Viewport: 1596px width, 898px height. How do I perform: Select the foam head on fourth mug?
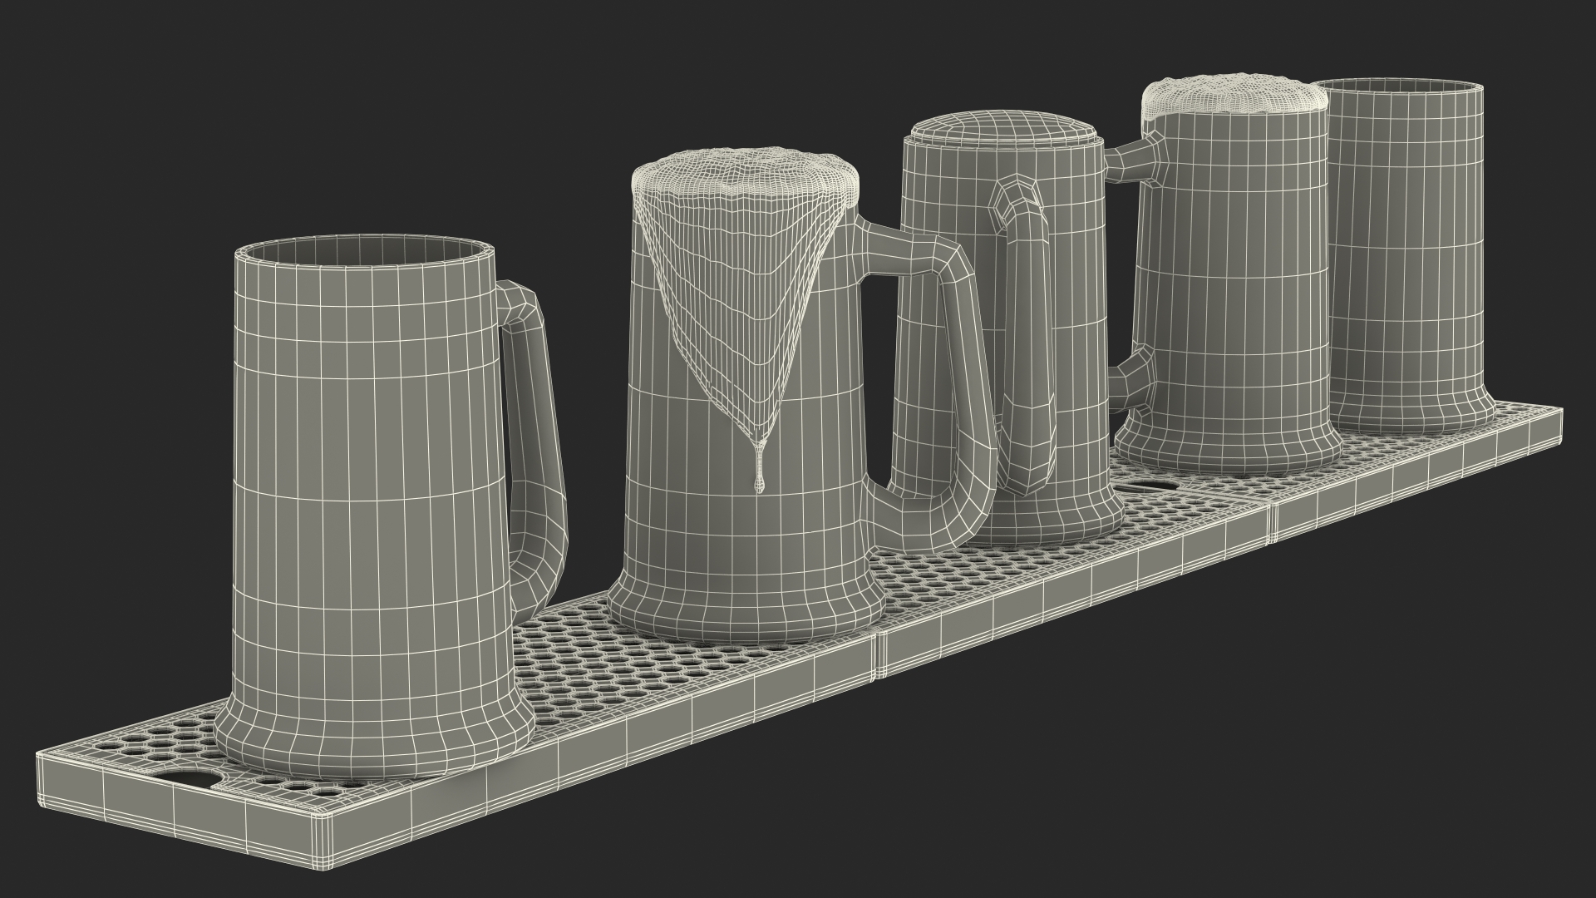click(x=1235, y=96)
